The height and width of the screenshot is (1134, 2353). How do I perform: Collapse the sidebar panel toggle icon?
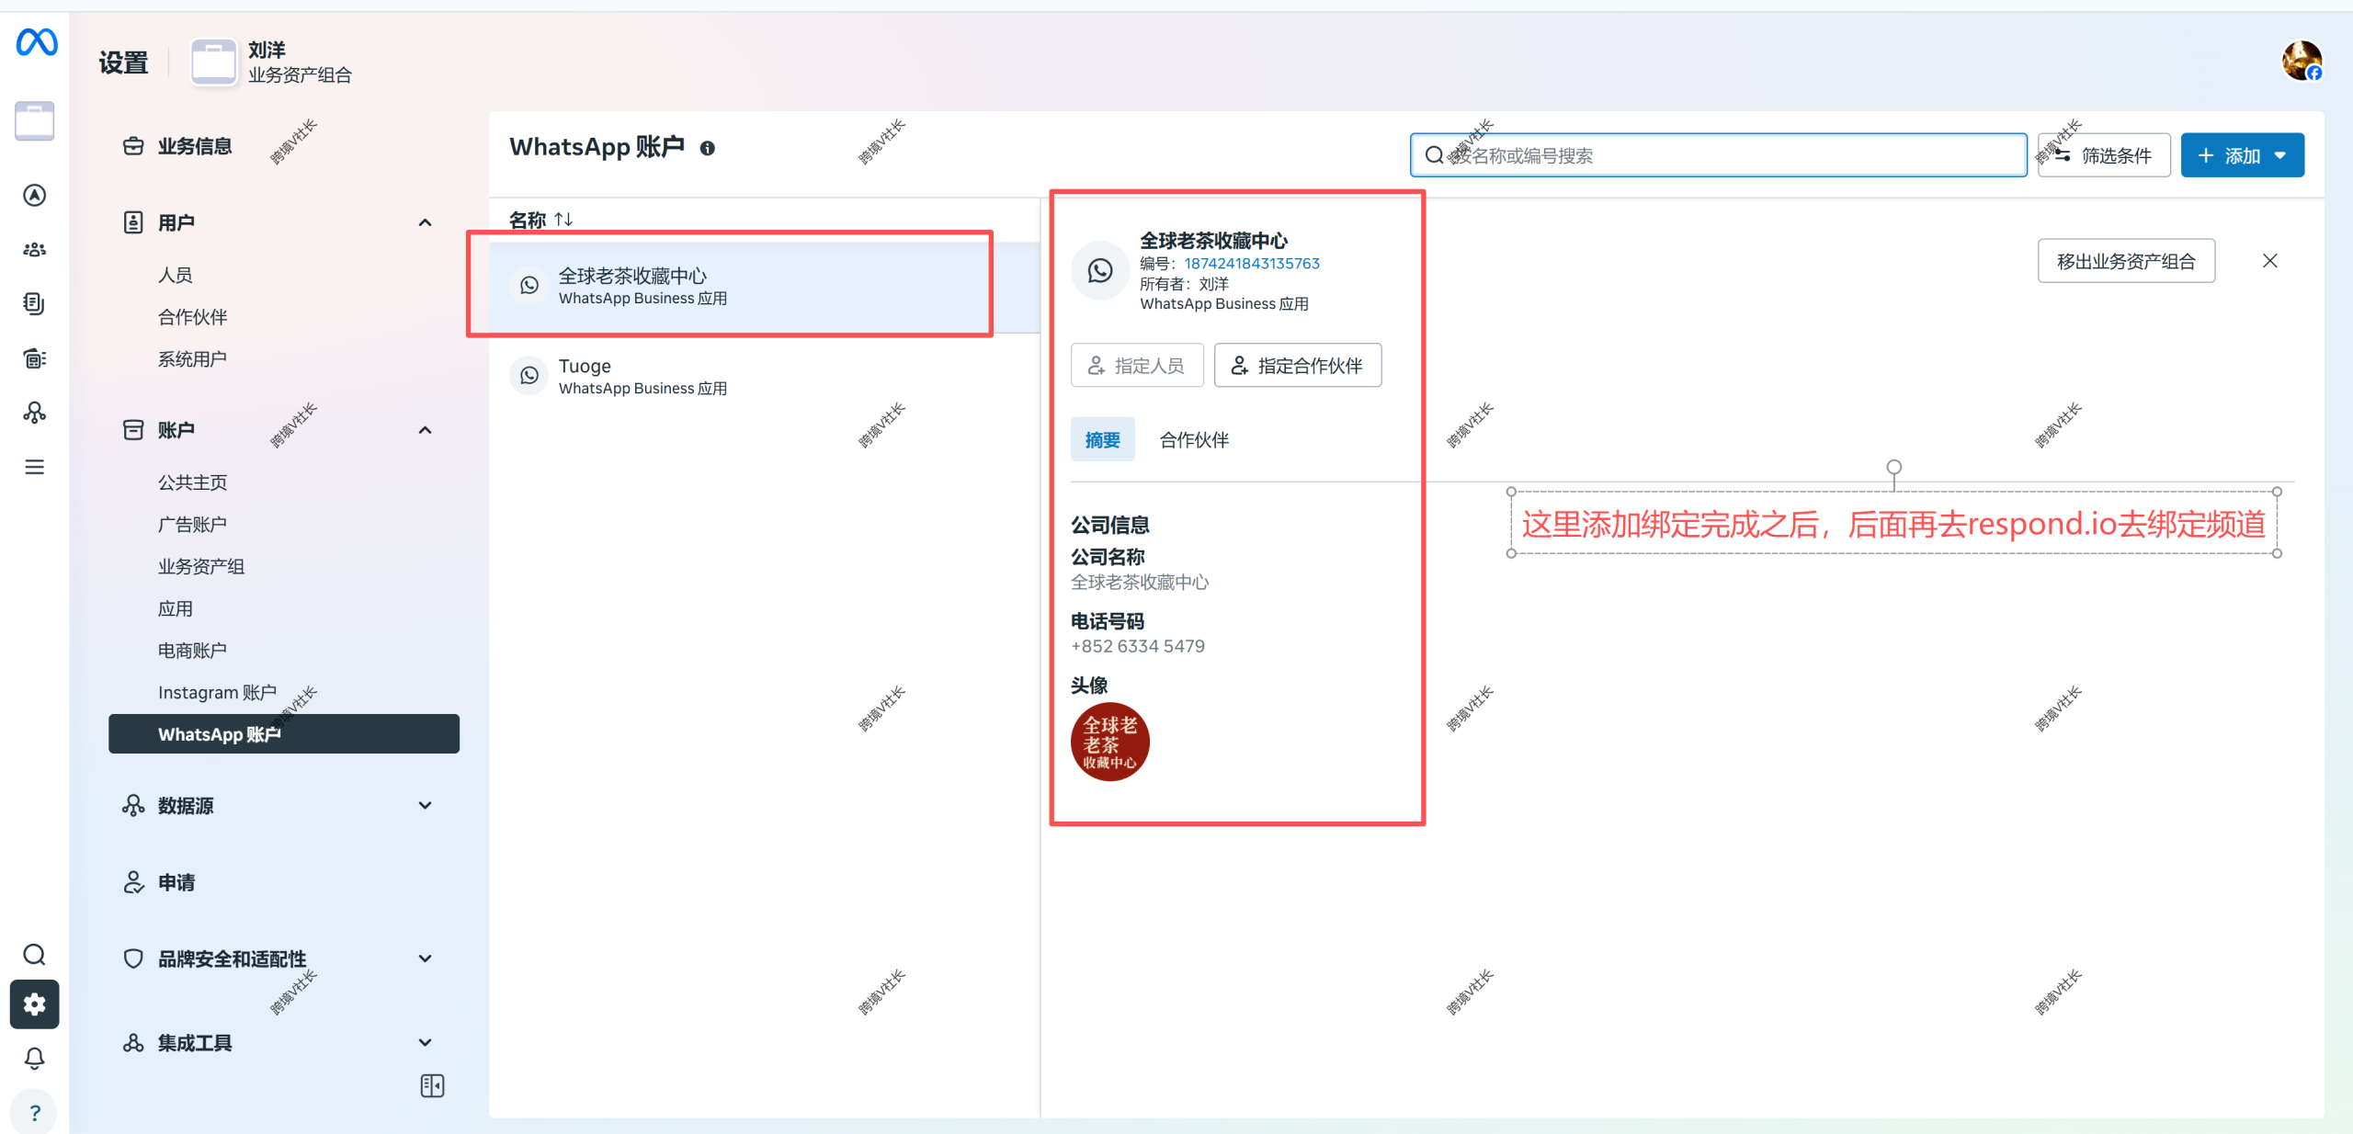[432, 1086]
